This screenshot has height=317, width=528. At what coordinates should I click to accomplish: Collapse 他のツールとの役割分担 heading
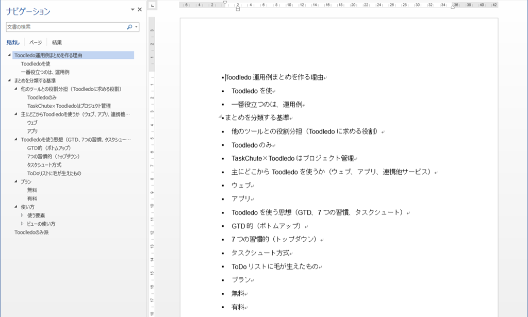coord(15,89)
